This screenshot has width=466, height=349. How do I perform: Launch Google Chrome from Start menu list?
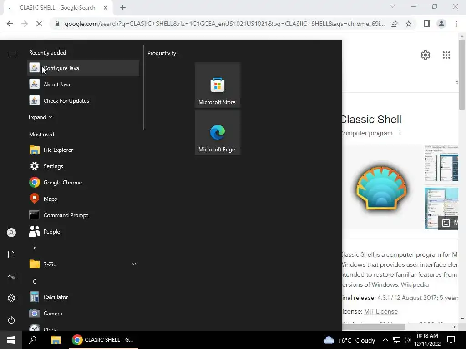(x=83, y=183)
